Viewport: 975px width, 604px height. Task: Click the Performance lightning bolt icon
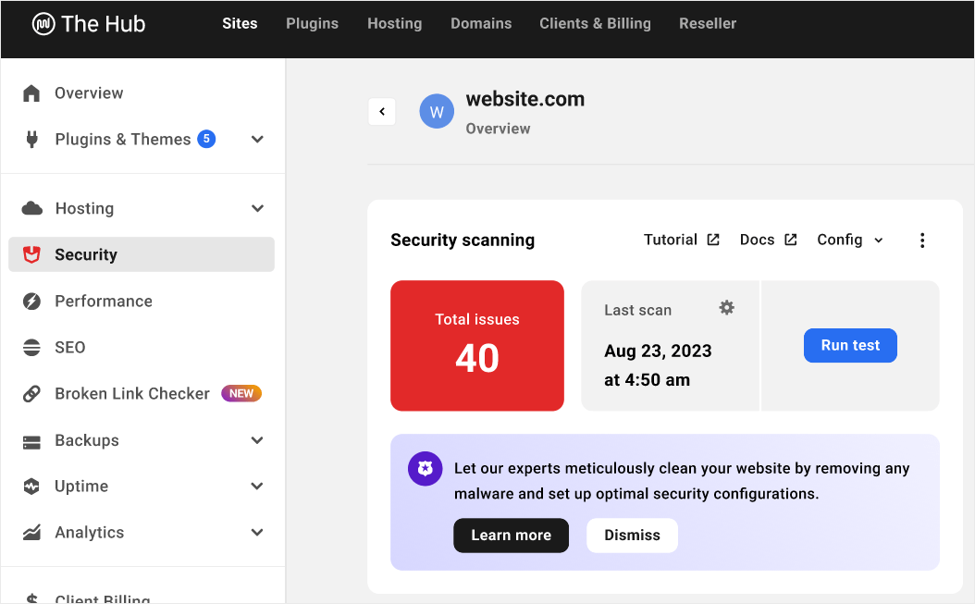pos(30,301)
